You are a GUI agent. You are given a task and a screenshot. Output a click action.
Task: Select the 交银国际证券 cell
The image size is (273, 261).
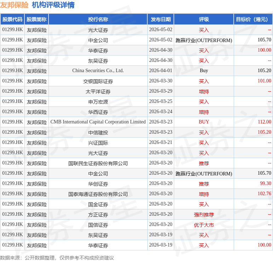click(98, 81)
